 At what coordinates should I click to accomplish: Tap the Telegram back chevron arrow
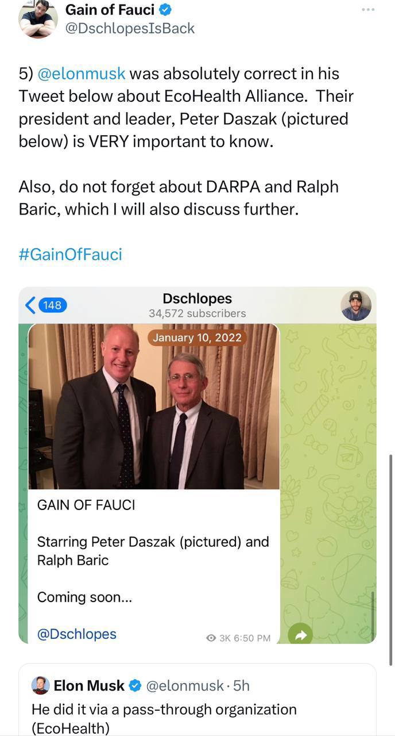coord(30,305)
